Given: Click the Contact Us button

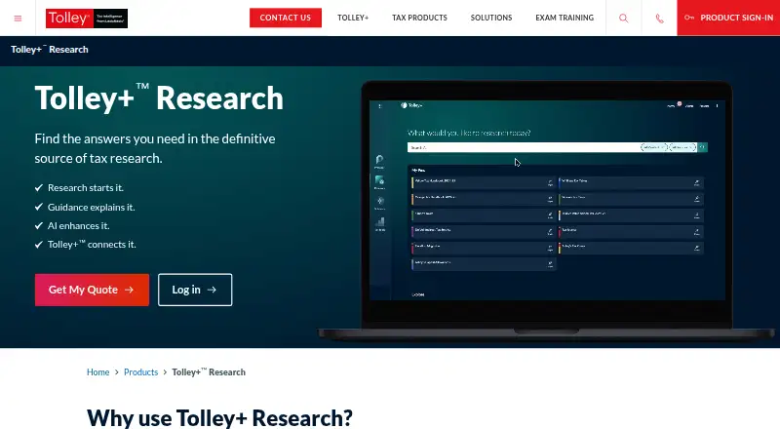Looking at the screenshot, I should [x=286, y=18].
